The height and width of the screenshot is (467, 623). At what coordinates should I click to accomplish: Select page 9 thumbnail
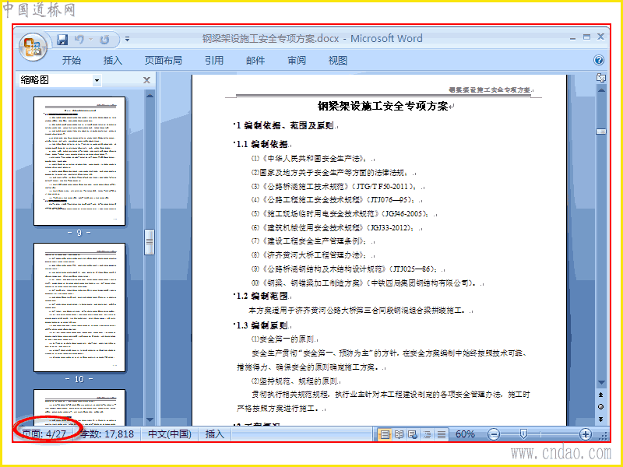(79, 161)
